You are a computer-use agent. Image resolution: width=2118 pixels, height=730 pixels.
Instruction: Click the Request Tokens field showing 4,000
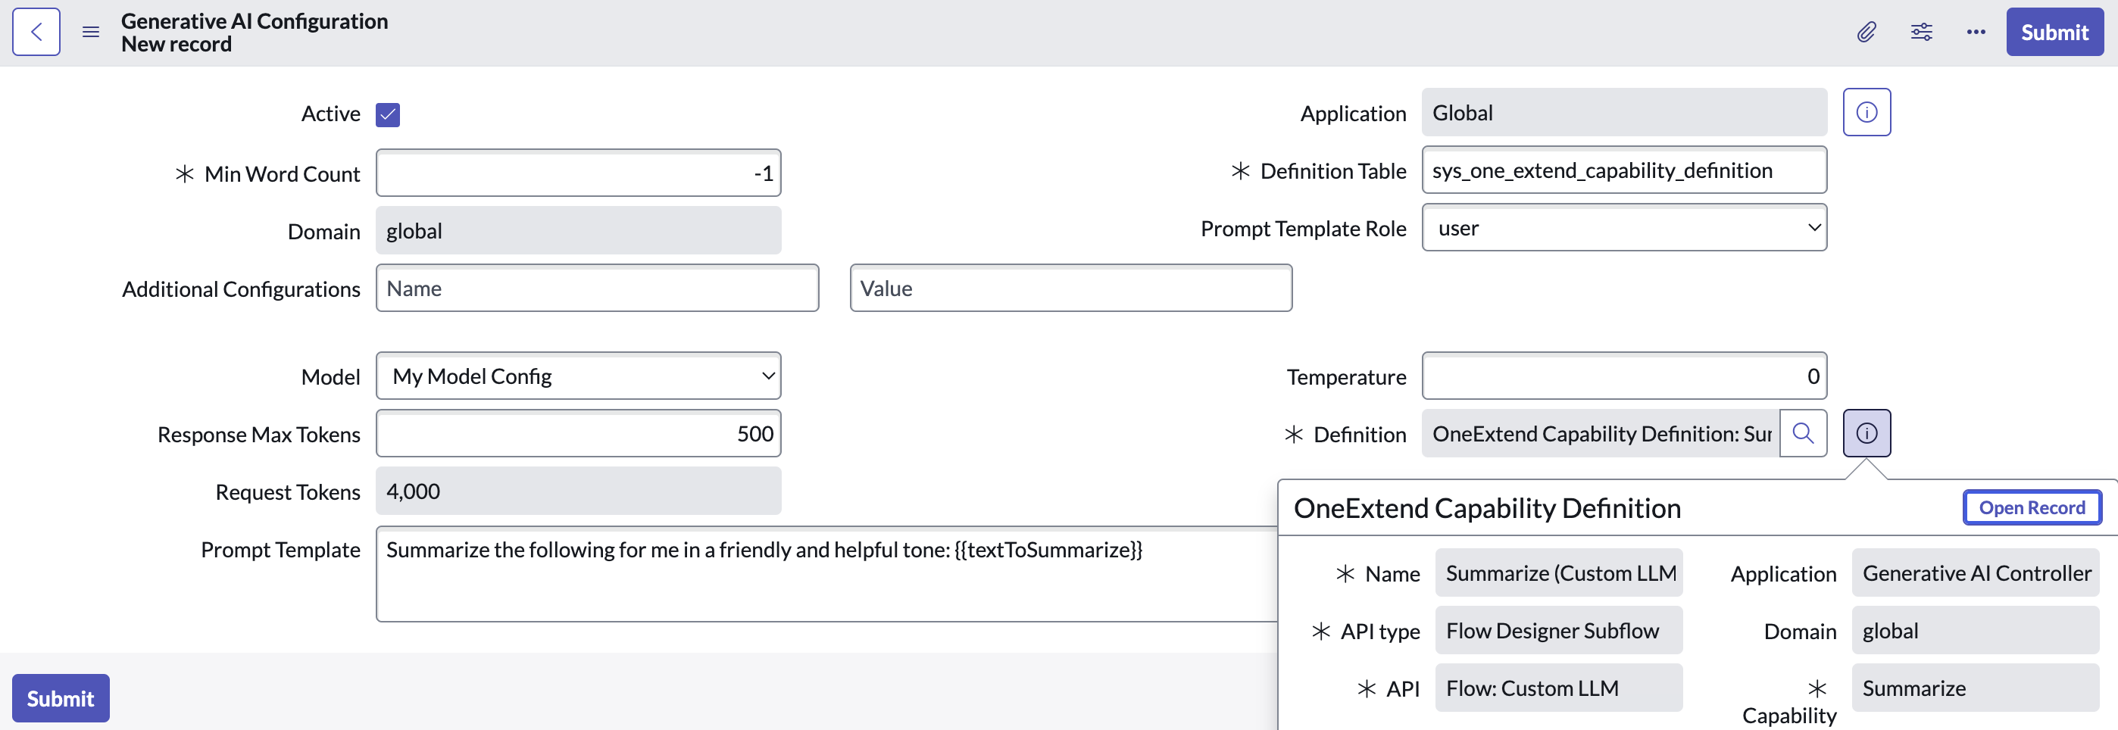point(578,491)
